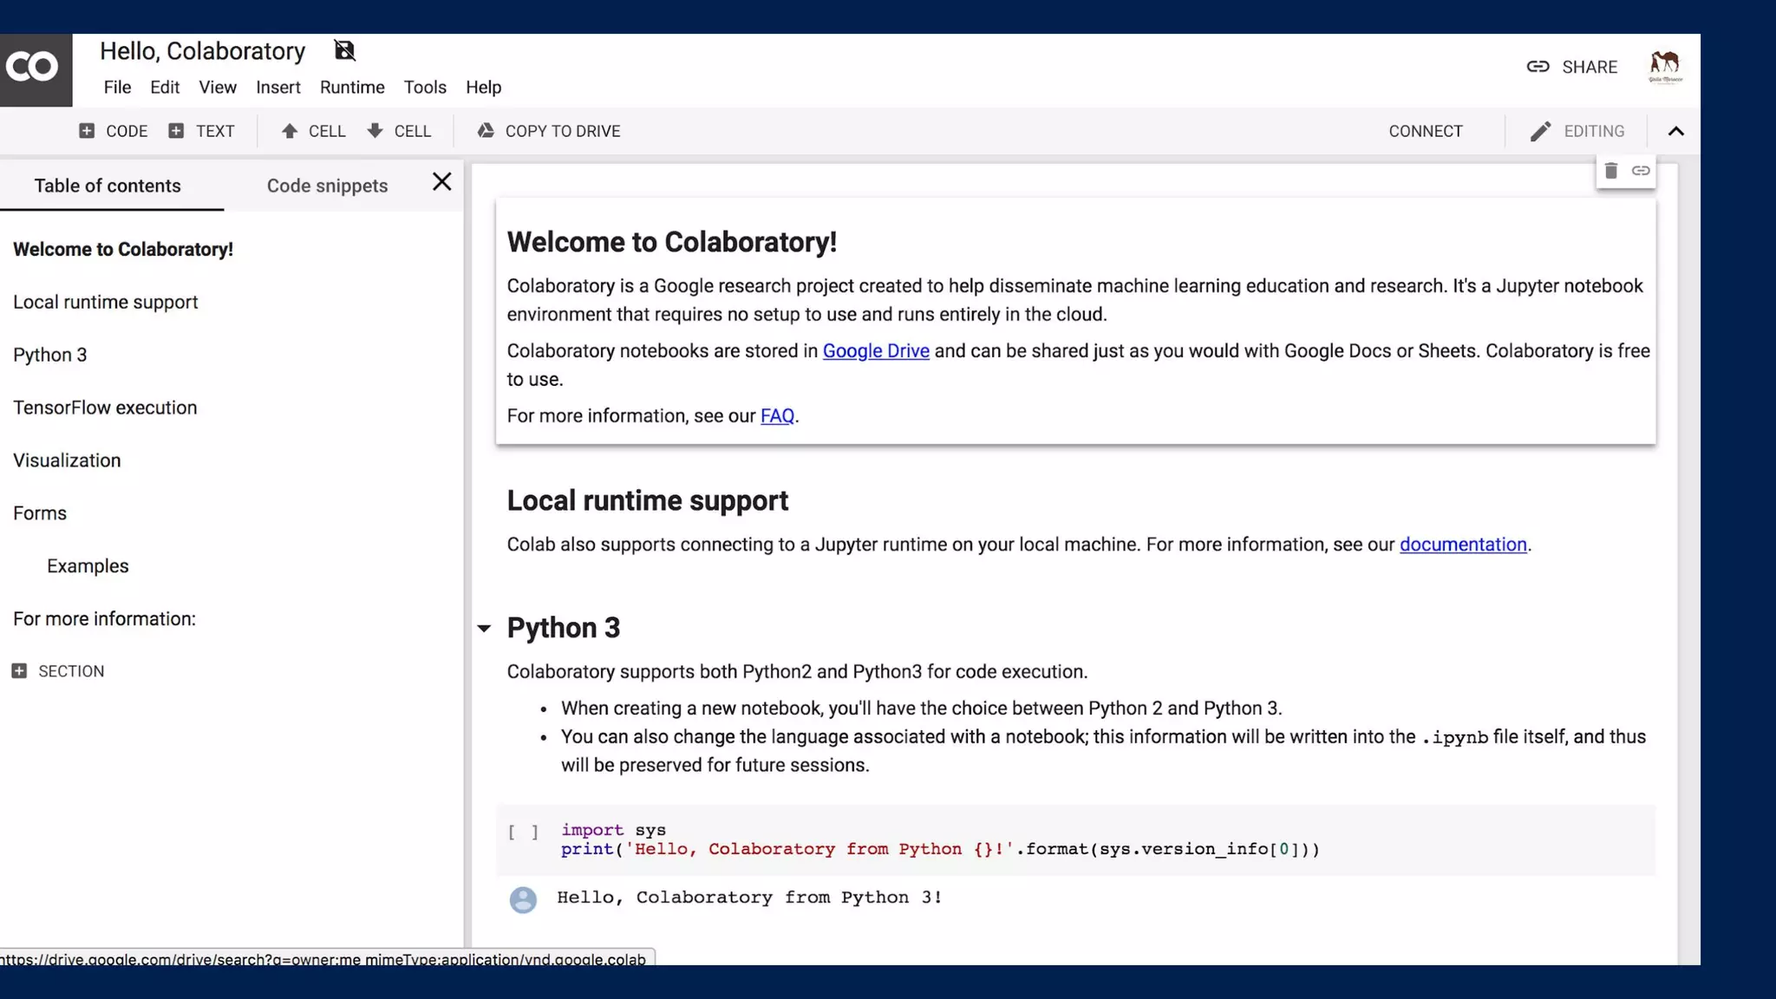Open the user account avatar

[x=1665, y=67]
